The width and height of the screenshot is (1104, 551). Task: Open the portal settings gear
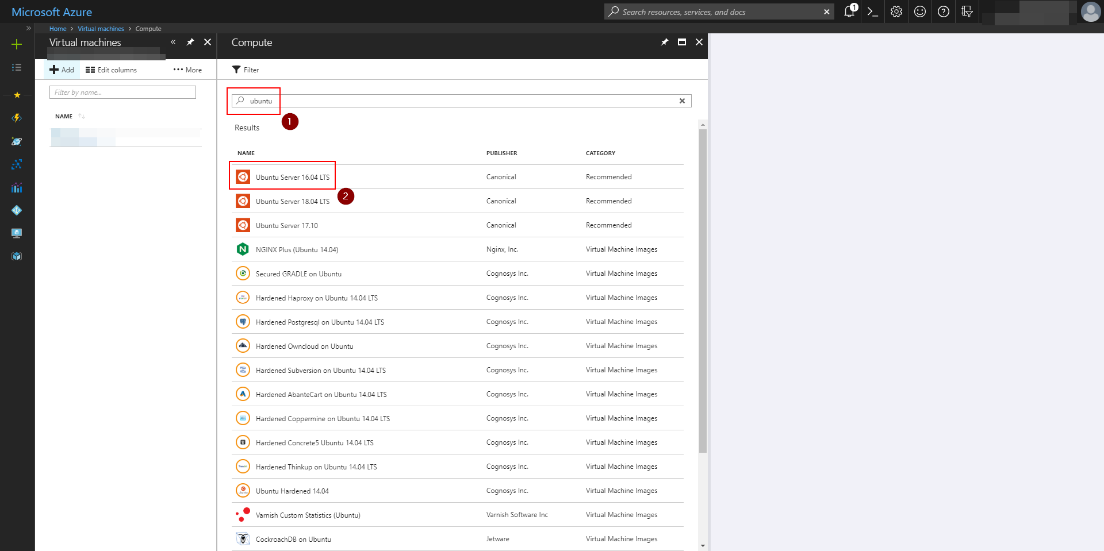895,11
